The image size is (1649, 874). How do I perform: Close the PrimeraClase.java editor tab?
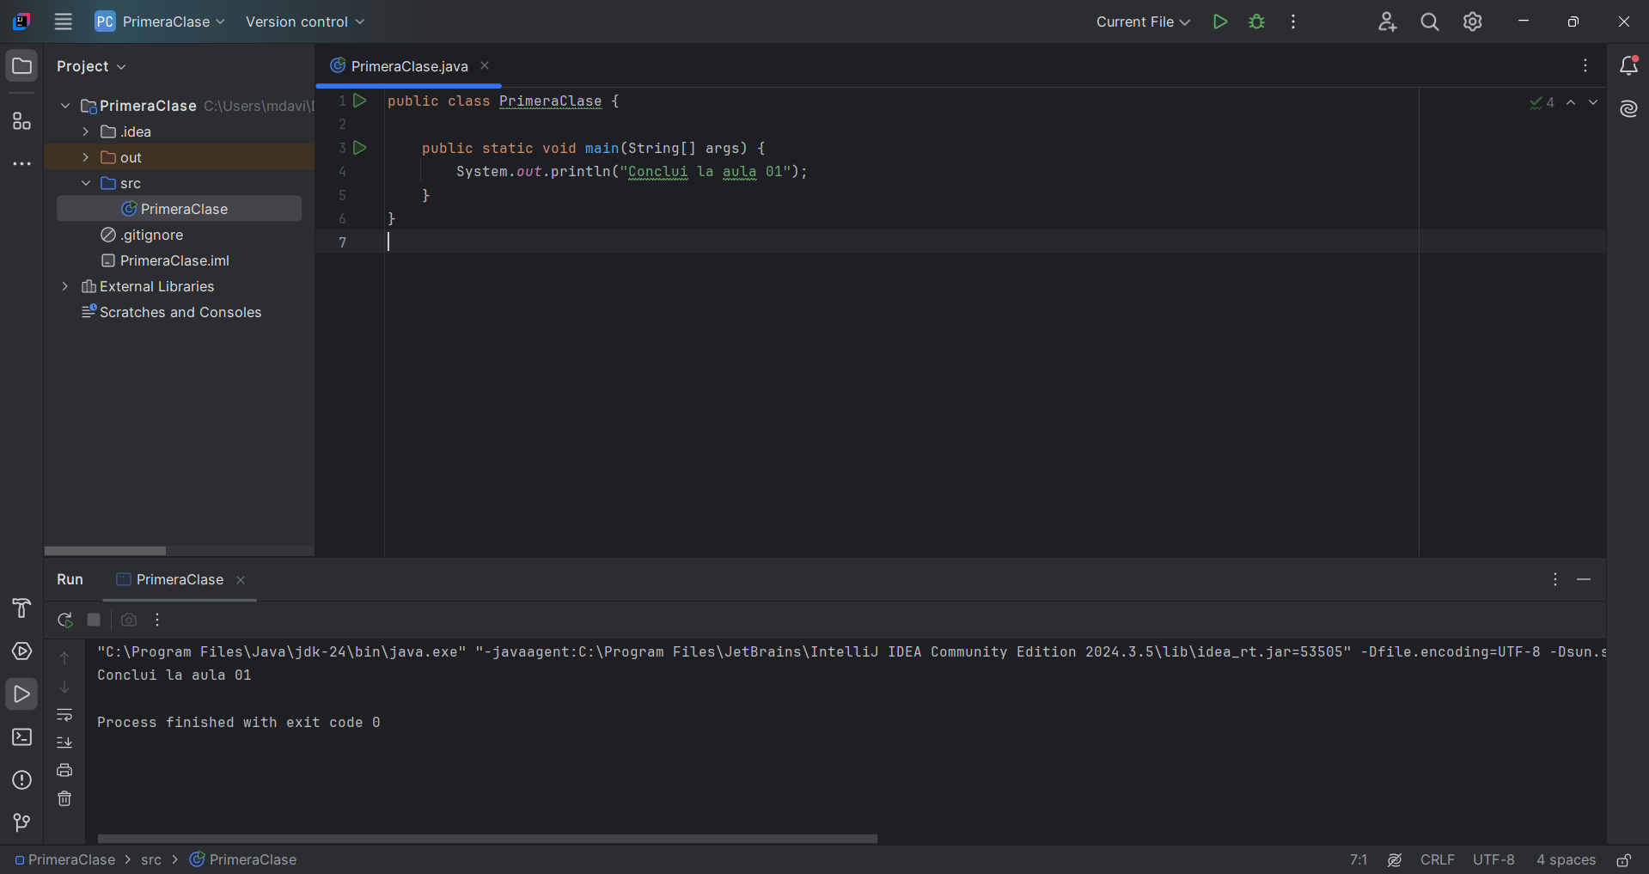[x=485, y=65]
